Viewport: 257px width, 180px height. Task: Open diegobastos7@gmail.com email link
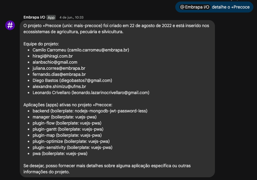click(x=86, y=80)
